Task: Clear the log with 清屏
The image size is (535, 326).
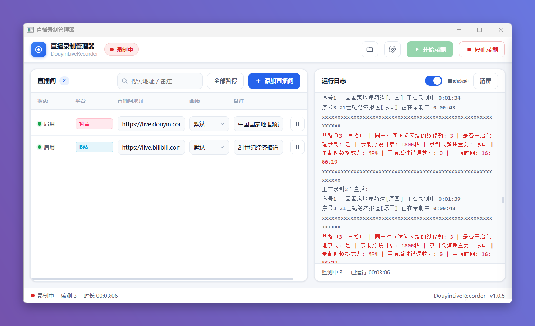Action: tap(485, 81)
